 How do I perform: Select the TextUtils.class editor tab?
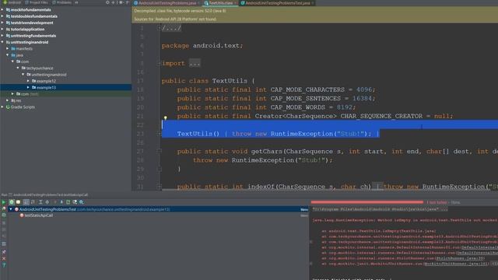pos(220,3)
